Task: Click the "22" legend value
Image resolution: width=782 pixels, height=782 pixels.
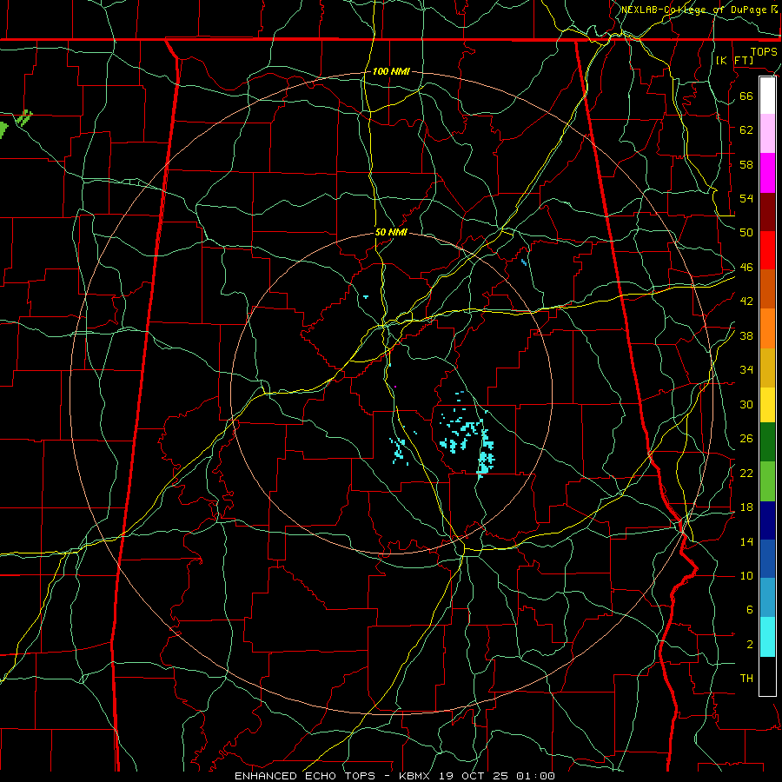Action: [x=746, y=473]
